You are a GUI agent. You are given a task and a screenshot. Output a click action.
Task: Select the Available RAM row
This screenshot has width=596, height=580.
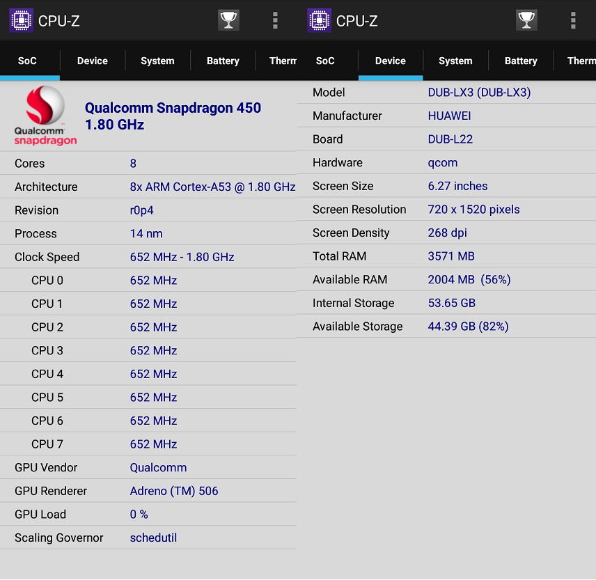point(446,279)
